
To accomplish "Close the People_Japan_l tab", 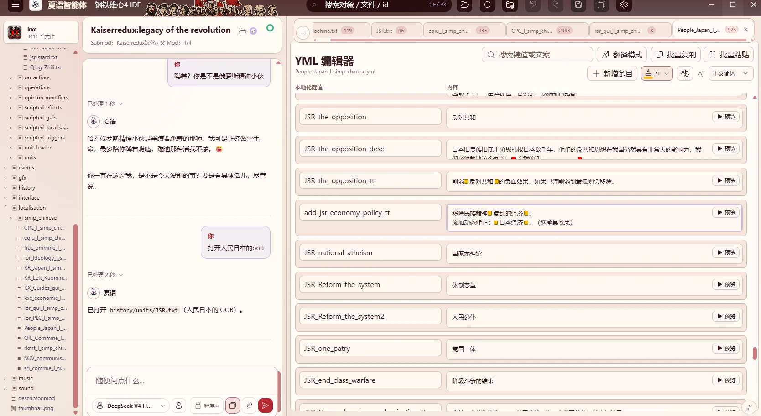I will [745, 30].
